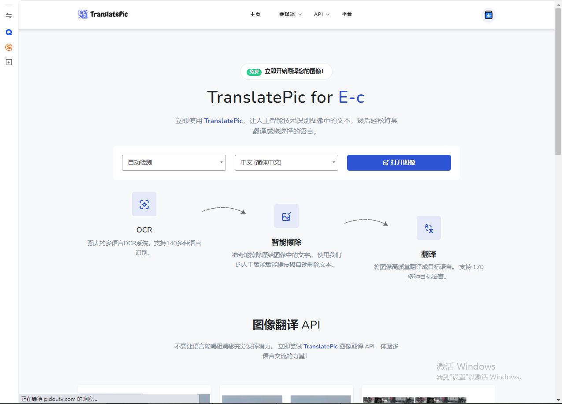
Task: Click the TranslatePic logo icon
Action: coord(83,14)
